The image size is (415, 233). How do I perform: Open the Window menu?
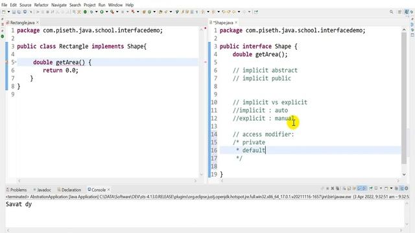click(115, 5)
